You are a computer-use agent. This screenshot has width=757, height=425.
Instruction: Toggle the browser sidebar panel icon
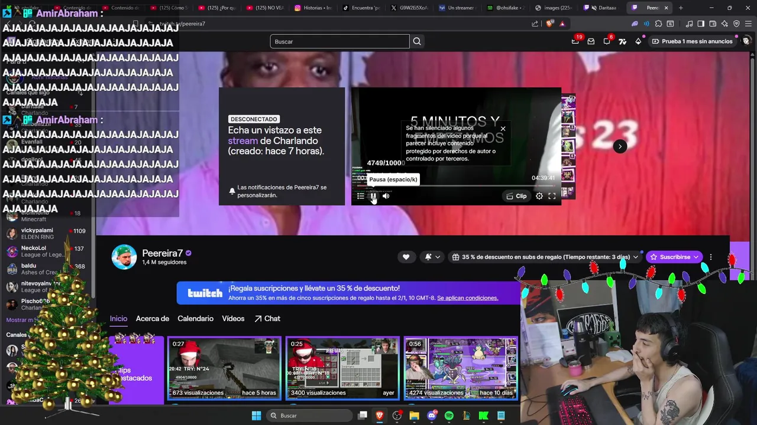click(701, 24)
